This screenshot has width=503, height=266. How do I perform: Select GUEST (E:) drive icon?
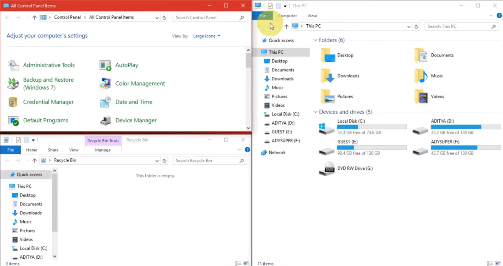click(326, 150)
